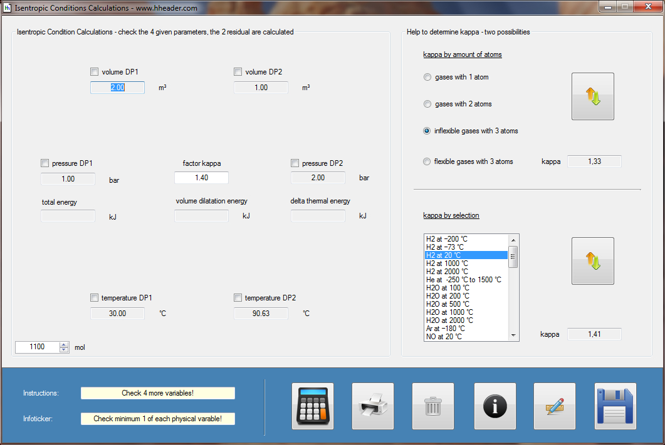
Task: Click the trash bin icon to clear values
Action: pos(433,406)
